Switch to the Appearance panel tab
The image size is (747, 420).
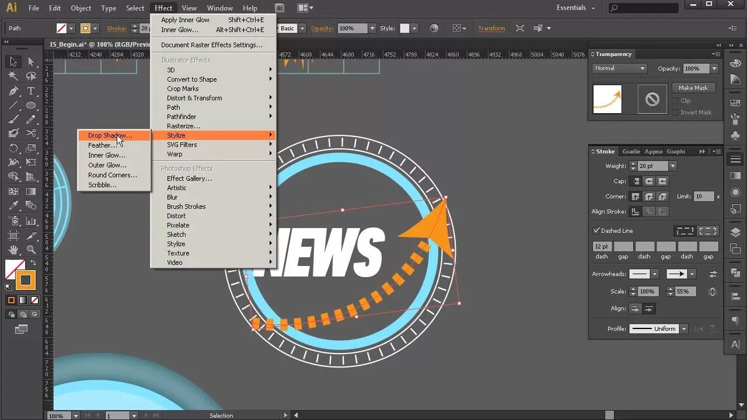click(x=653, y=152)
